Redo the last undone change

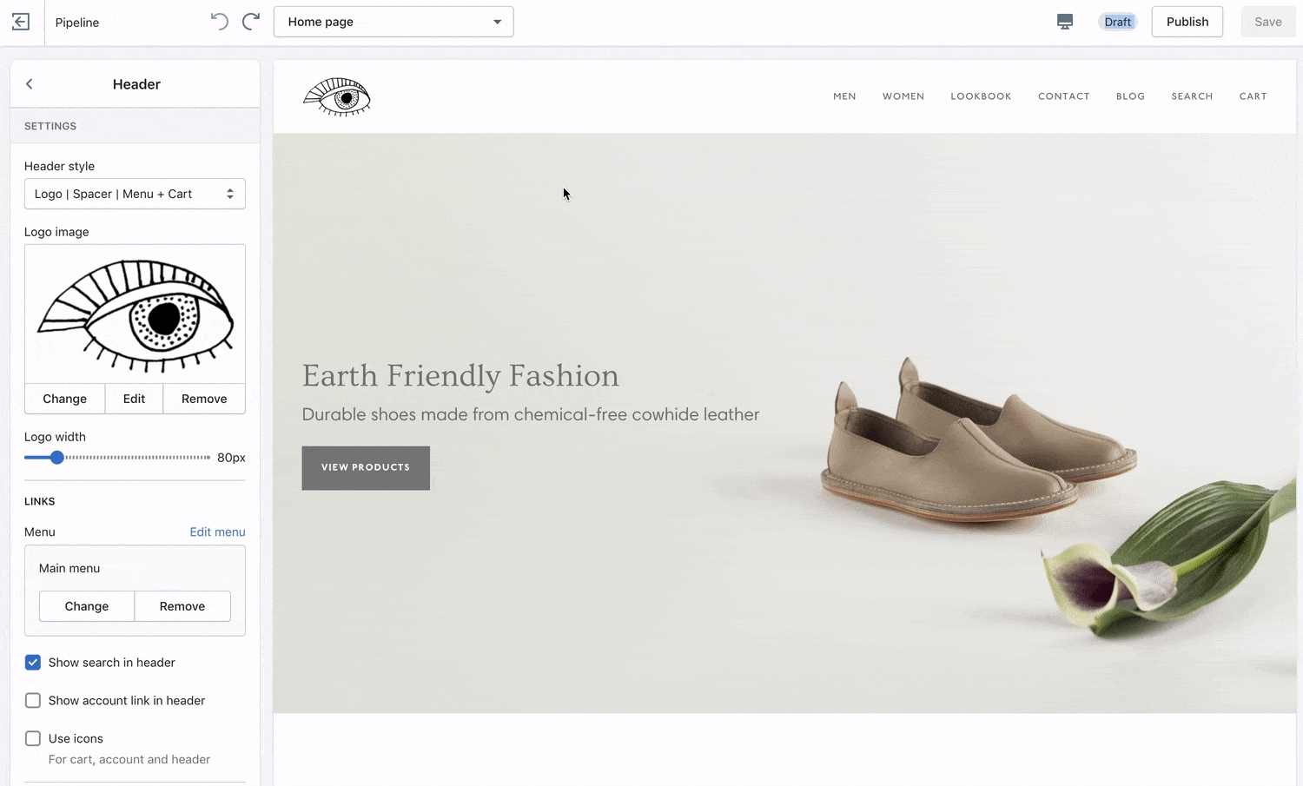[251, 22]
